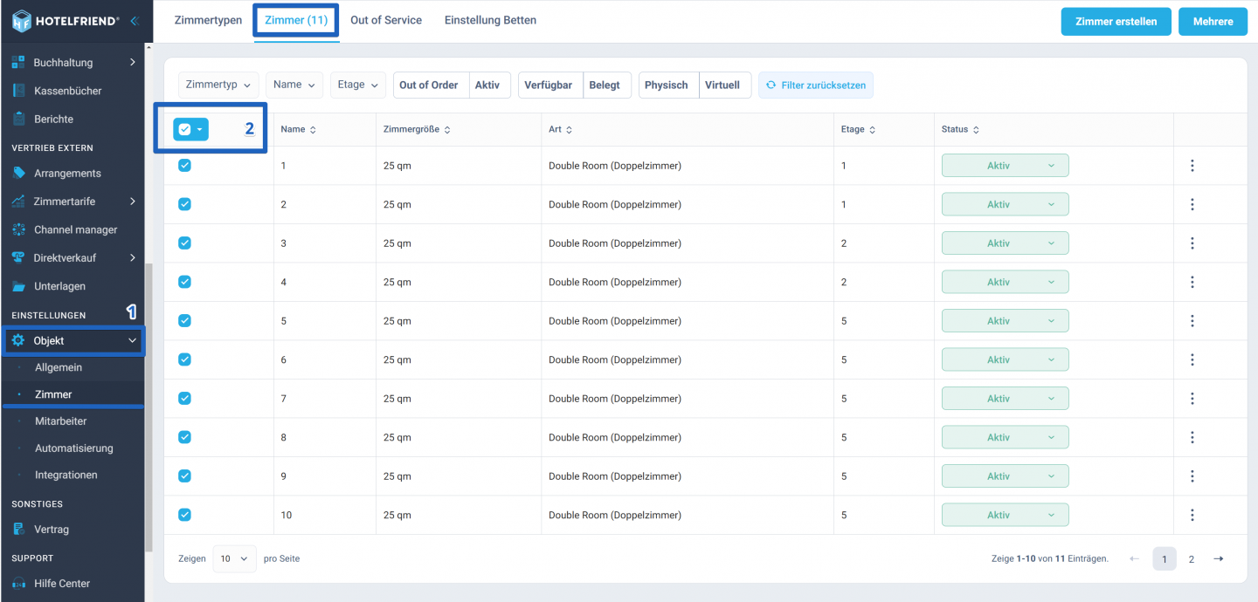
Task: Open the Name filter dropdown
Action: pos(294,85)
